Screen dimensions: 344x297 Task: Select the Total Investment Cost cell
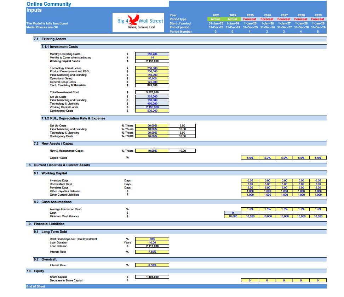click(x=152, y=92)
